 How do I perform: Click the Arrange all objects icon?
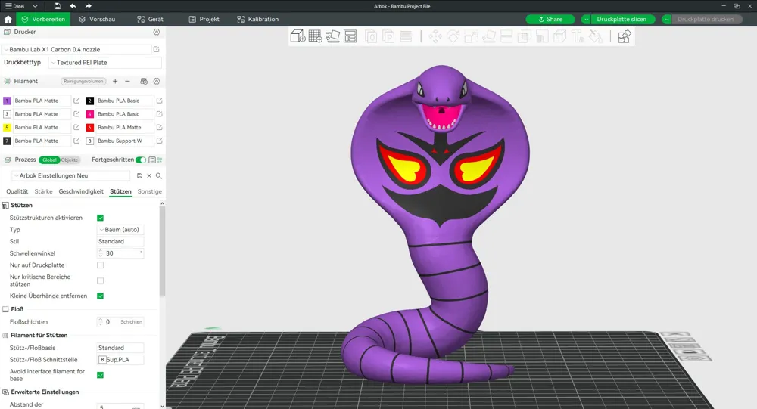pos(350,36)
